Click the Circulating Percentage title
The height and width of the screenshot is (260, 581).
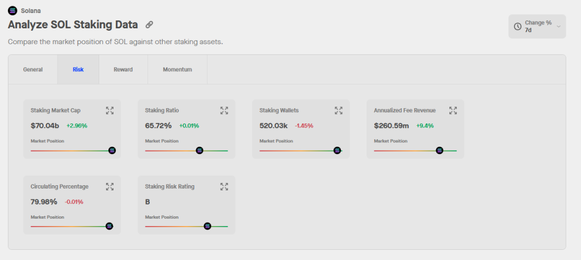click(60, 186)
